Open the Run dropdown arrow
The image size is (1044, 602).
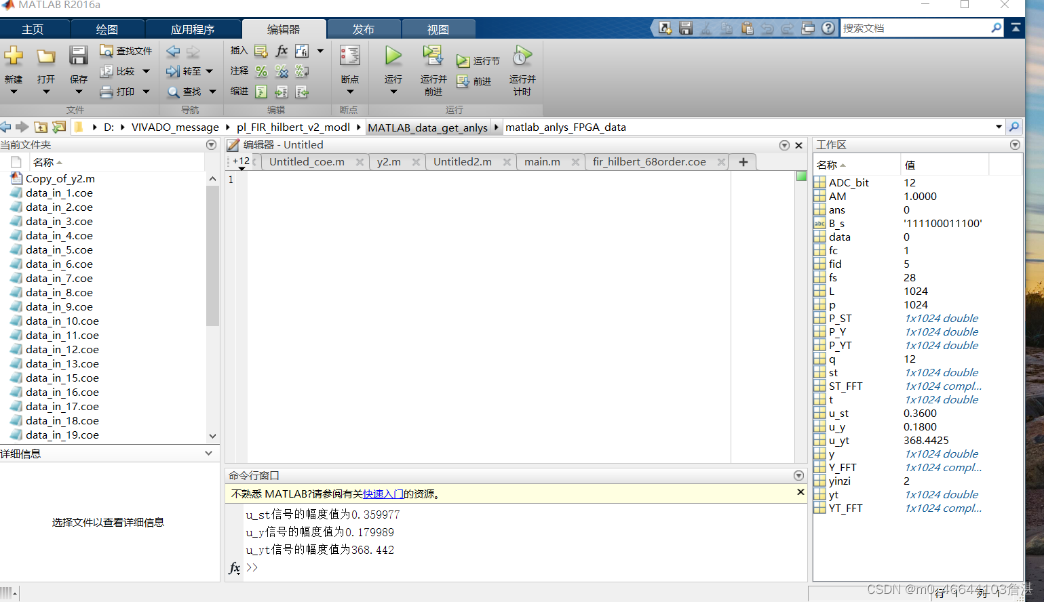(x=393, y=92)
